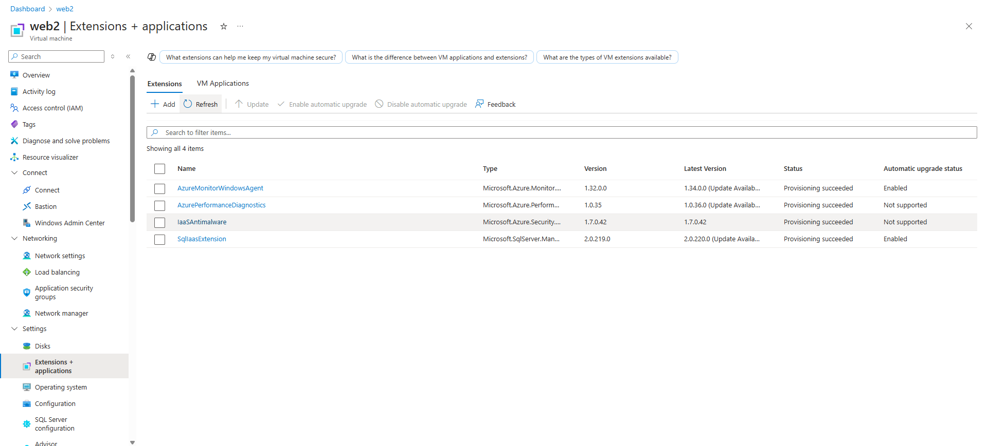Viewport: 987px width, 446px height.
Task: Open the IaaSAntimalware extension link
Action: pyautogui.click(x=202, y=222)
